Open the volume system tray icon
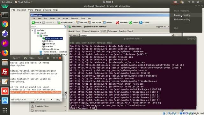 [x=193, y=2]
